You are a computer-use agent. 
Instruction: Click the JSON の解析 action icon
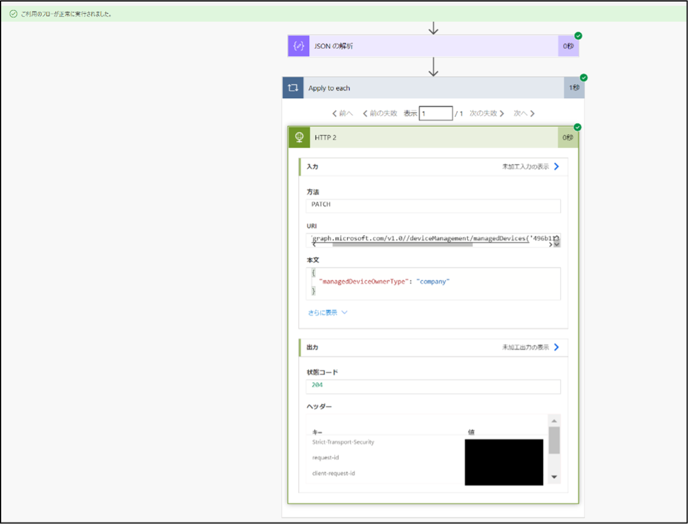298,46
